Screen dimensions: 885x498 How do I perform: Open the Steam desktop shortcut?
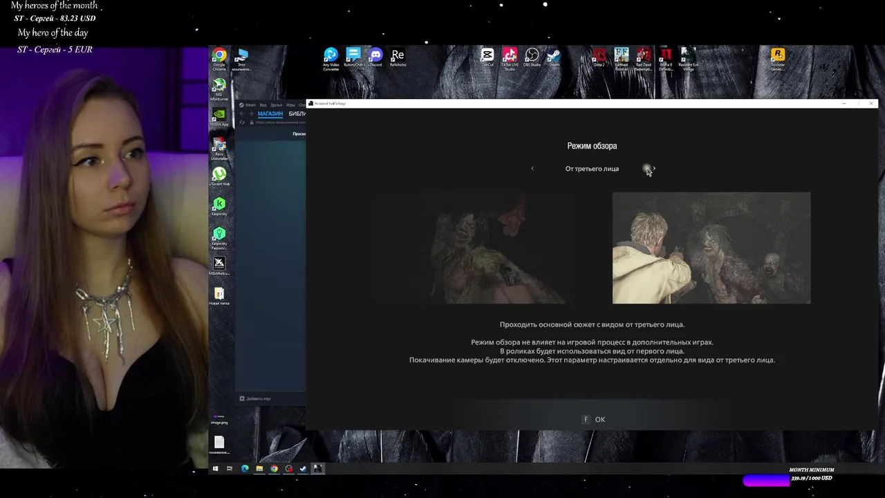pos(554,58)
